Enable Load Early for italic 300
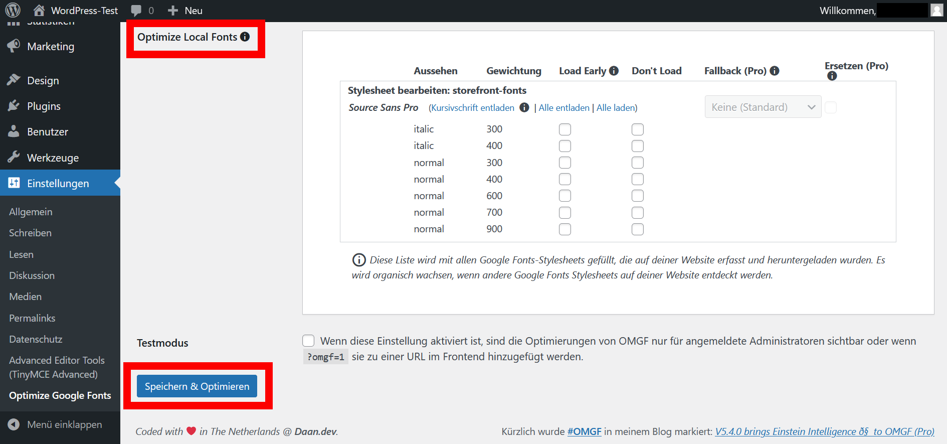The width and height of the screenshot is (947, 444). [x=565, y=129]
